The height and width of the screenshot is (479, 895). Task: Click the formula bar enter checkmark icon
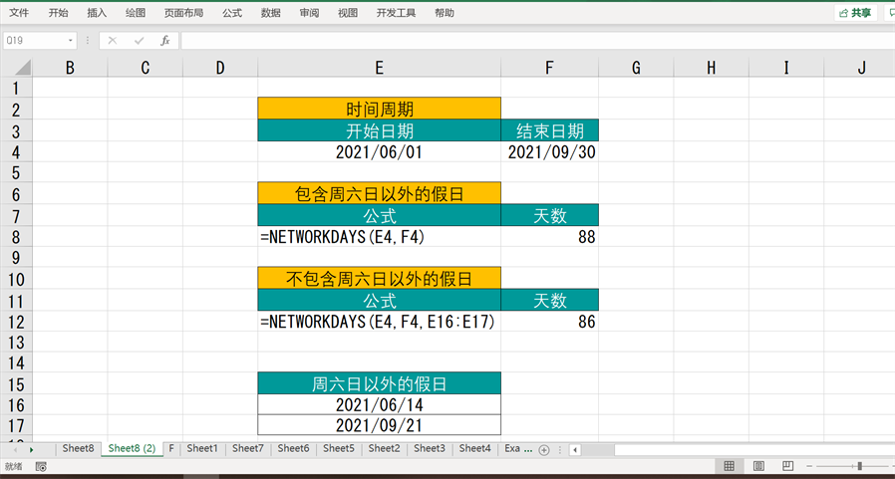coord(139,41)
